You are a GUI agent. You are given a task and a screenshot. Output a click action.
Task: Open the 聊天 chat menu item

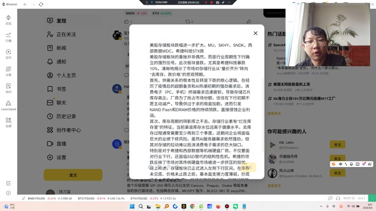(x=73, y=103)
